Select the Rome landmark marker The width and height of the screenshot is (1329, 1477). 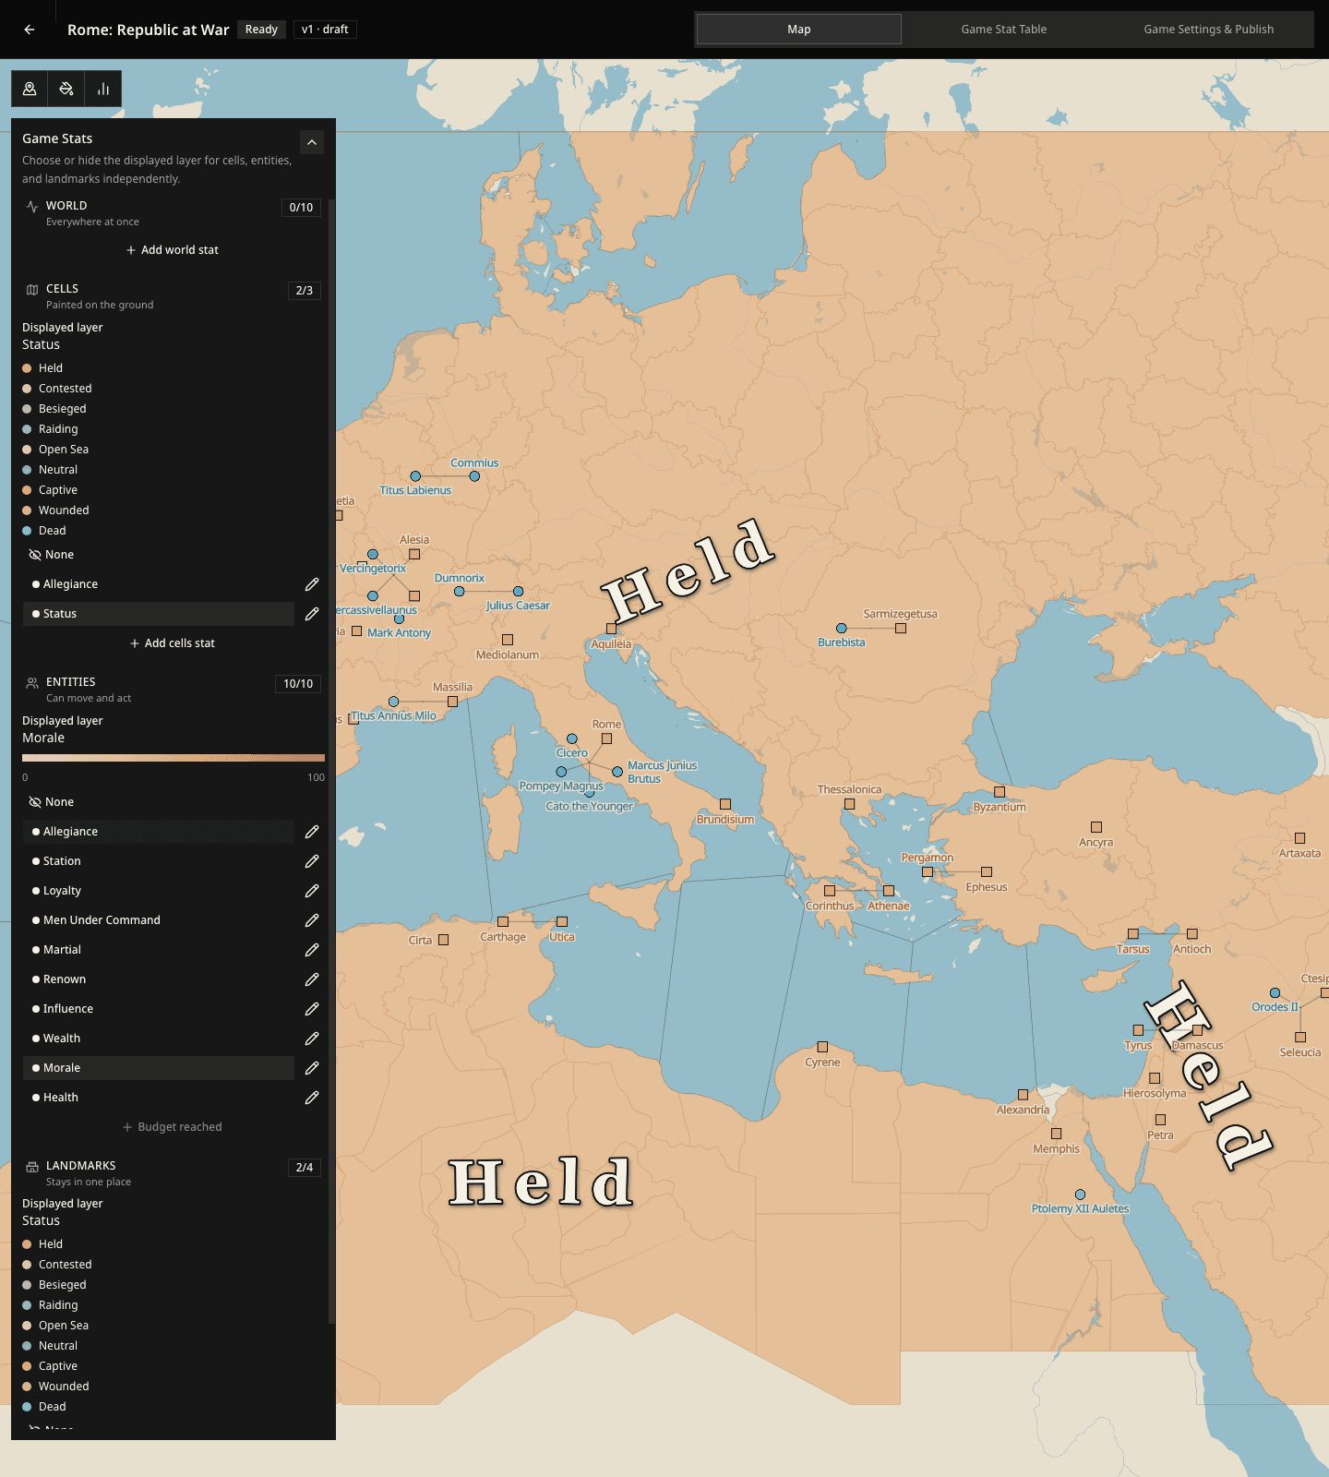point(606,738)
